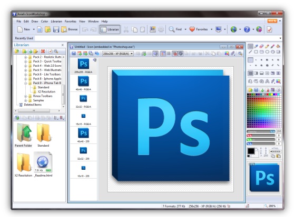Screen dimensions: 295x217
Task: Select the hollow Ellipse tool
Action: click(x=267, y=52)
